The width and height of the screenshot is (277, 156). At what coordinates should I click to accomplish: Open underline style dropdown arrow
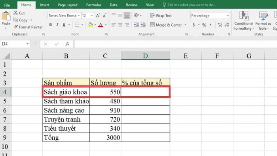click(69, 25)
